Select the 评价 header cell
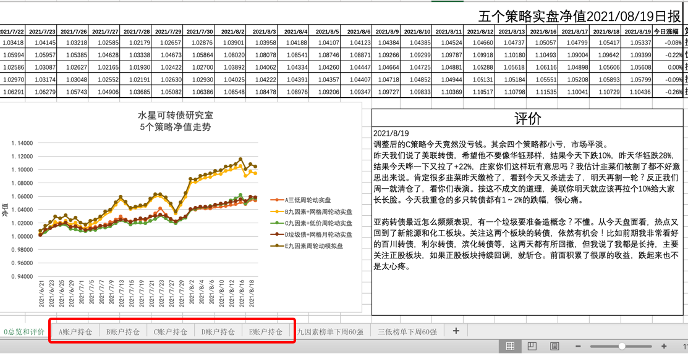The width and height of the screenshot is (688, 354). 527,118
